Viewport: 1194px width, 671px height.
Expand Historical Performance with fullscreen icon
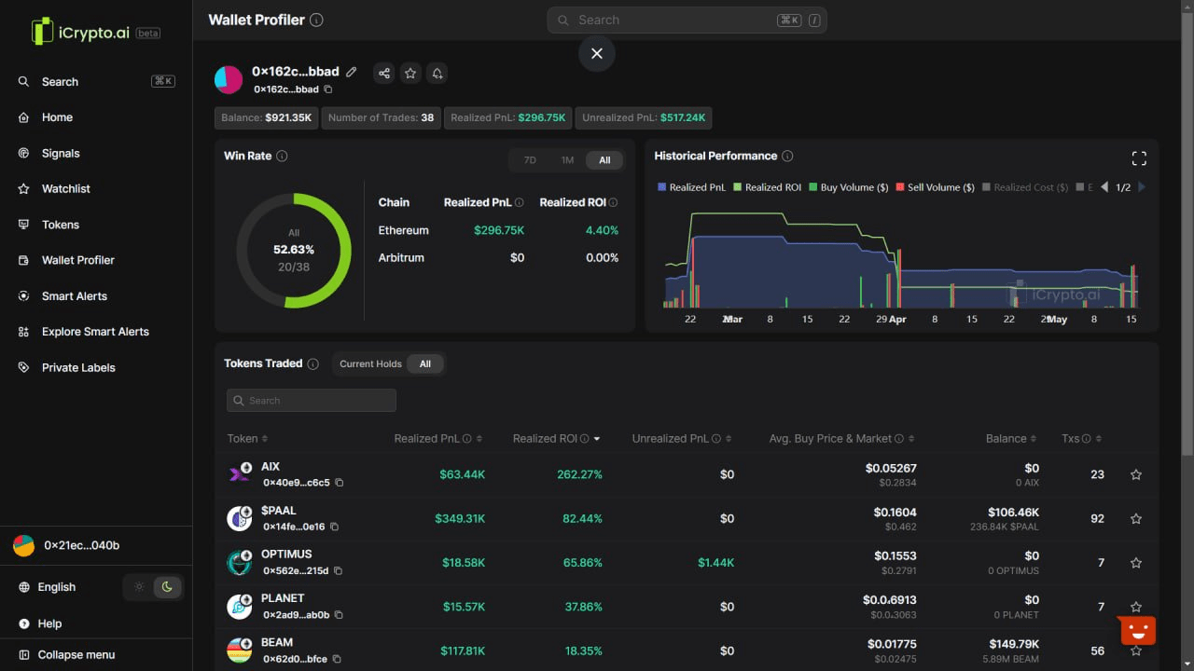(x=1138, y=157)
